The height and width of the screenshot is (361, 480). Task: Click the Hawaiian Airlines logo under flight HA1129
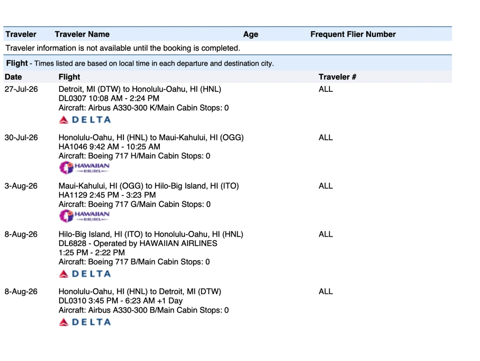[x=85, y=216]
